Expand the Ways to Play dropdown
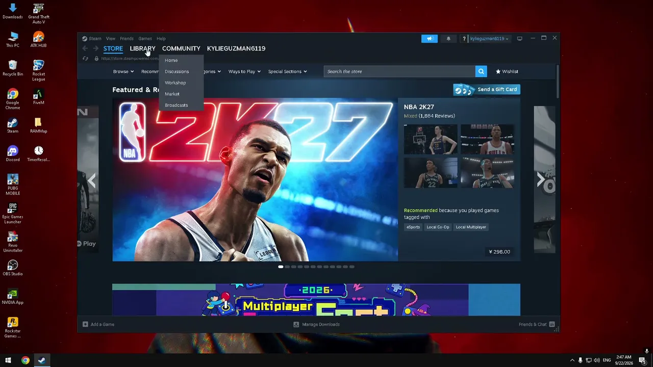The image size is (653, 367). [244, 71]
